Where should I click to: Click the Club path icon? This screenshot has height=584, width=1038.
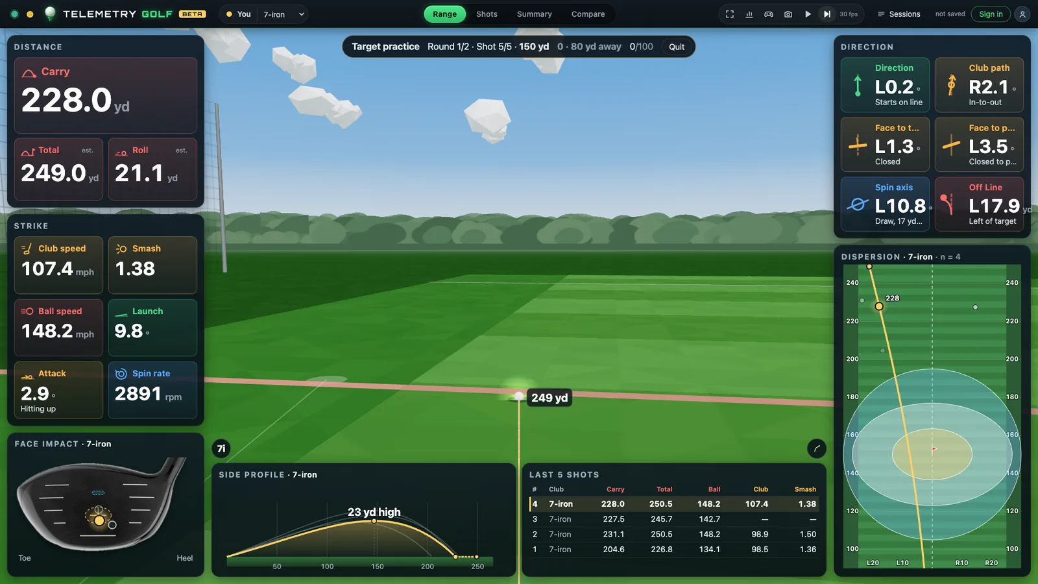click(x=952, y=85)
